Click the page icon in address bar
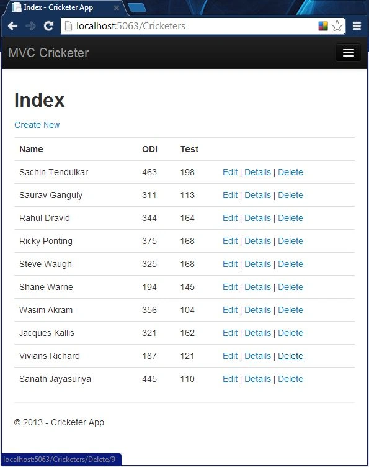 point(68,26)
